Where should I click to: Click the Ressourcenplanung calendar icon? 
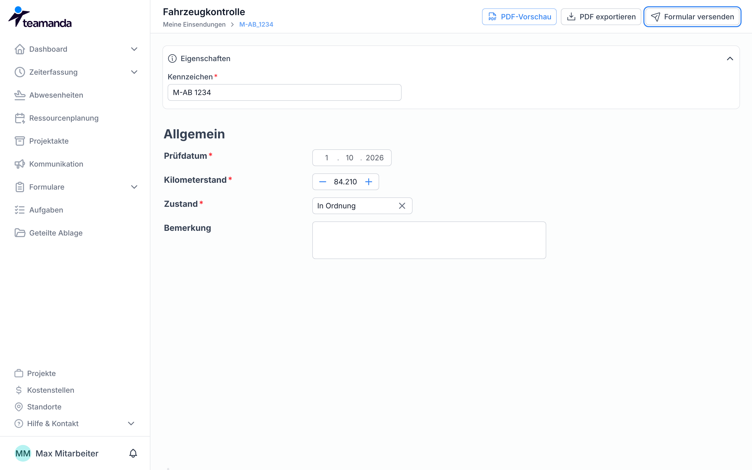(20, 118)
